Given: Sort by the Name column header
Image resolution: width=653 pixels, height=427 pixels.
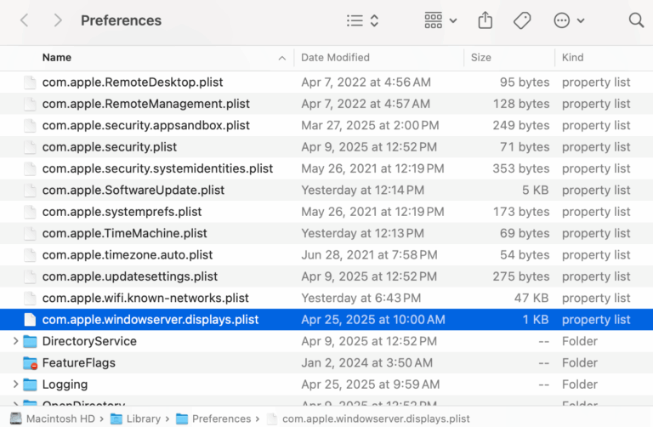Looking at the screenshot, I should point(57,58).
